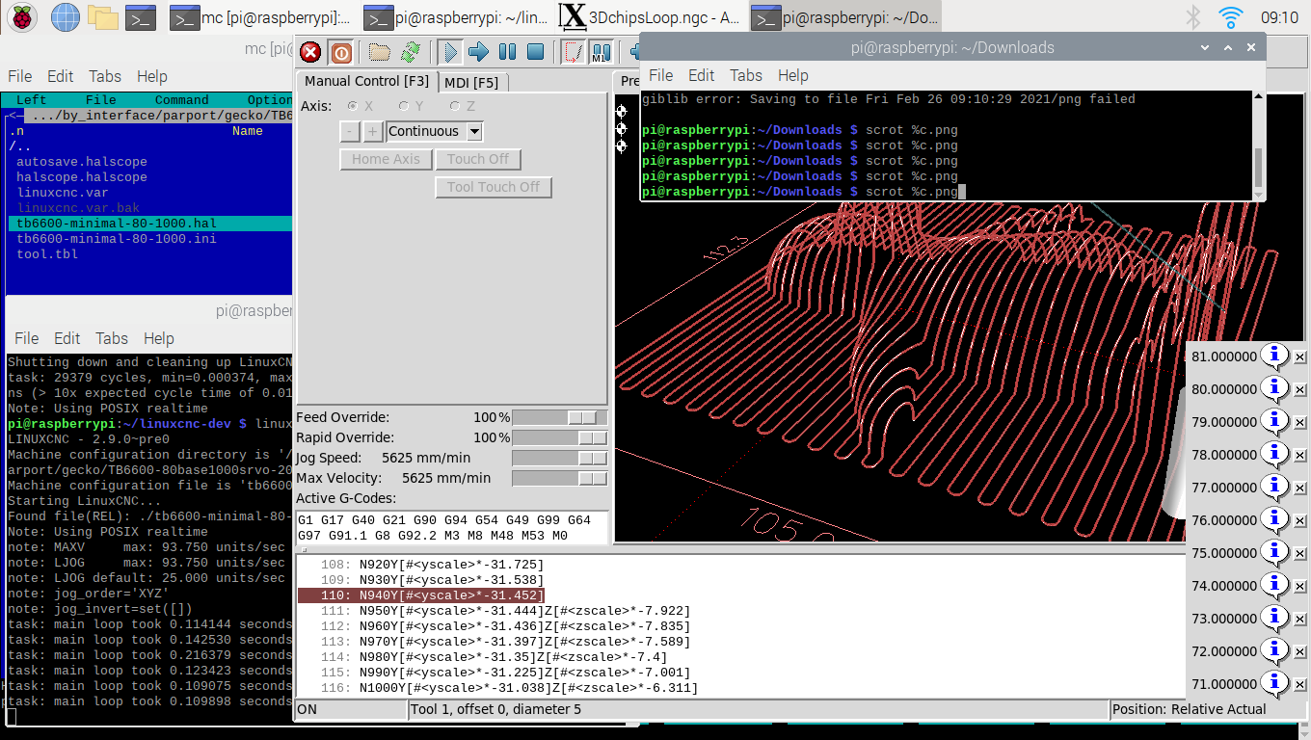Stop program execution with square icon
1311x740 pixels.
point(535,52)
